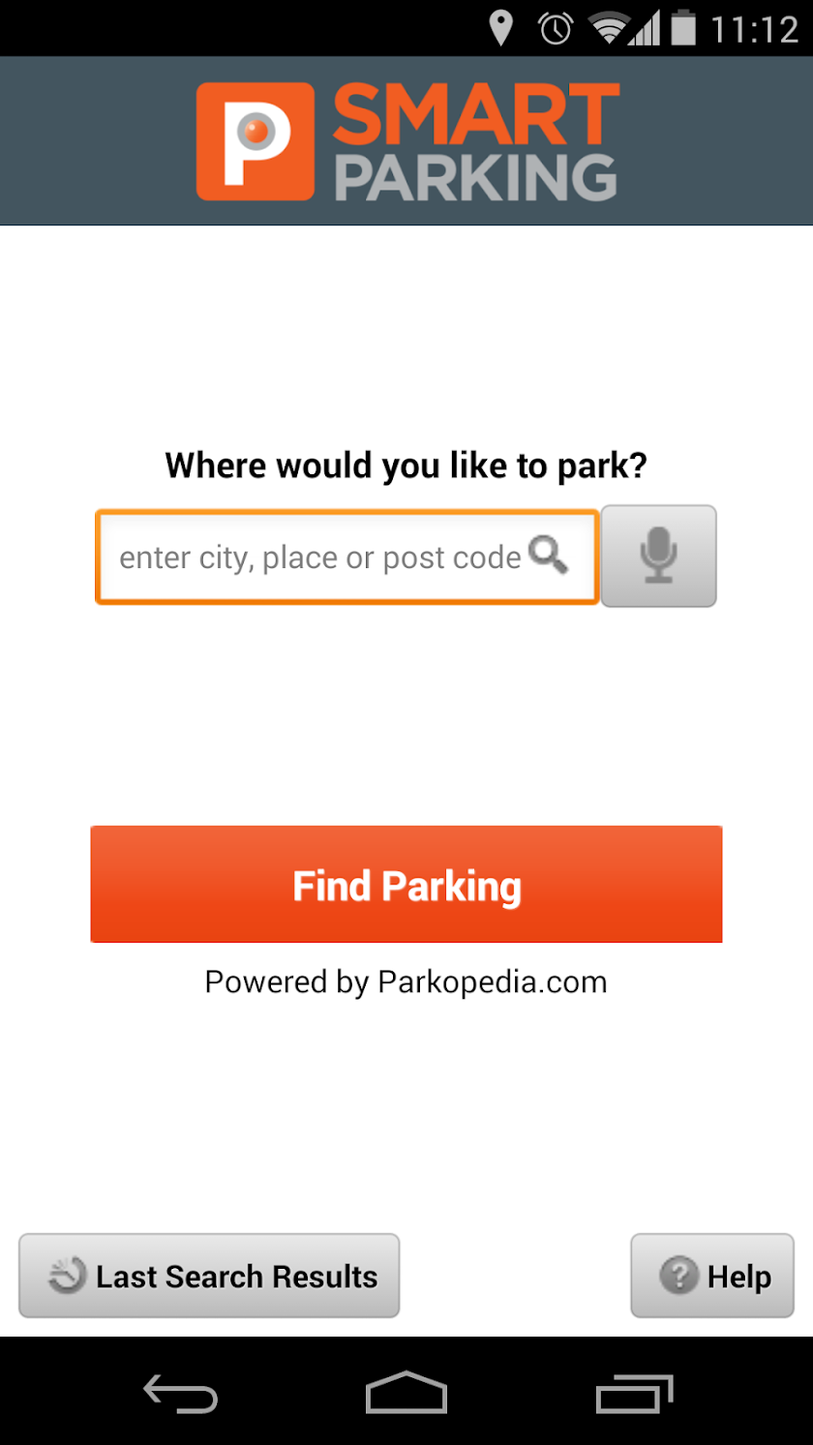Tap the location pin status bar icon
Screen dimensions: 813x1445
[500, 28]
